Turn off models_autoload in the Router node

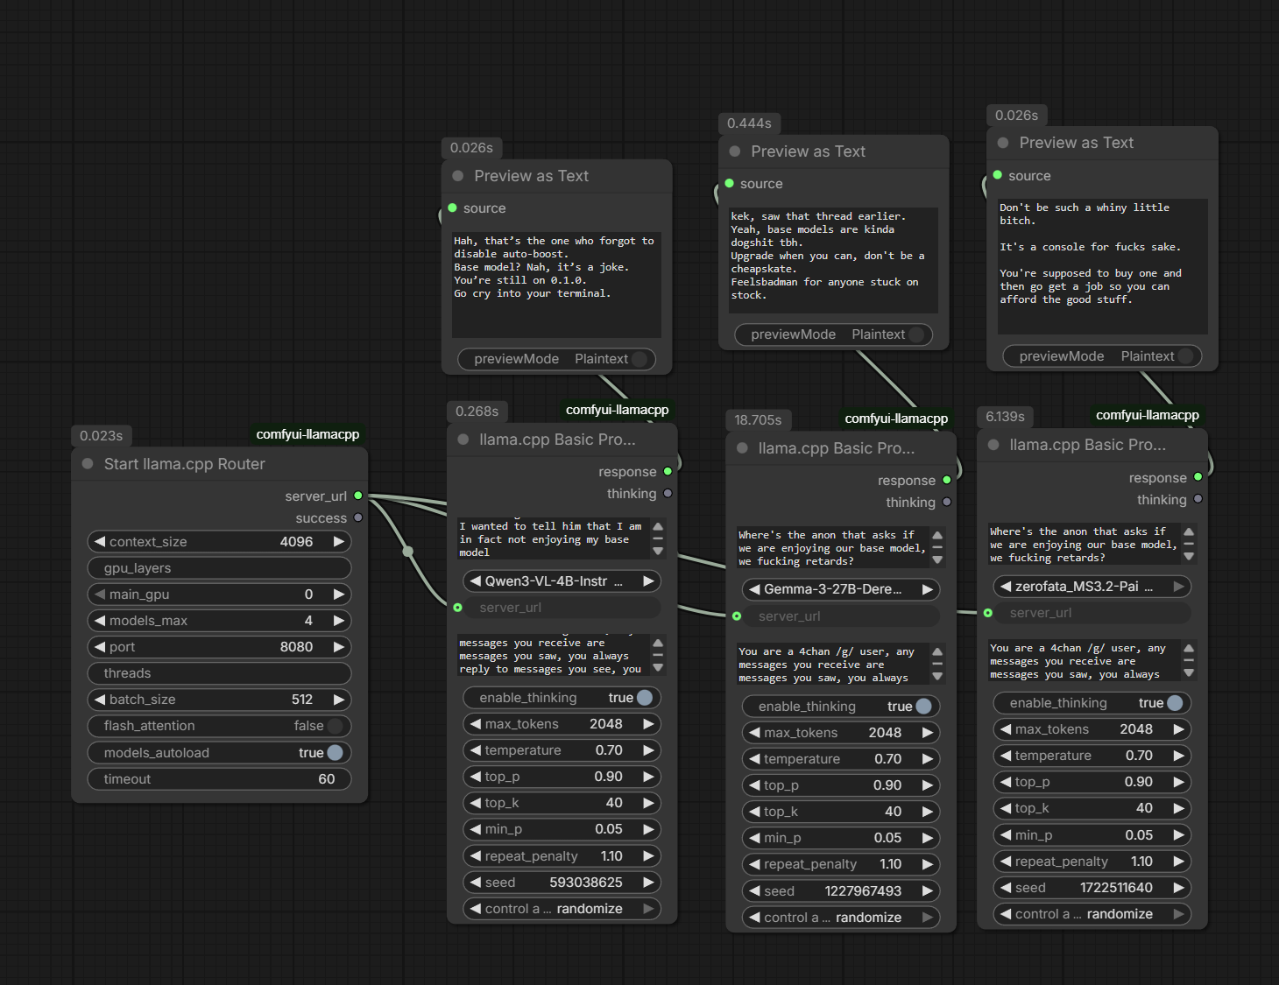(x=334, y=753)
